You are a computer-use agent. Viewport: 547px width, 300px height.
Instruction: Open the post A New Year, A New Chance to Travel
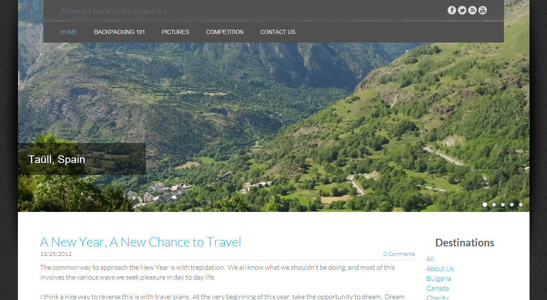pos(141,242)
